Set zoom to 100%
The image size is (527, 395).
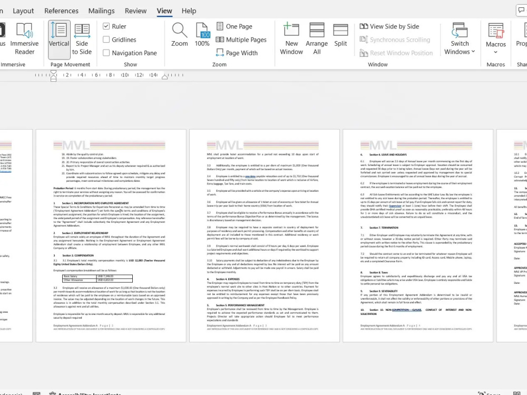click(x=202, y=35)
